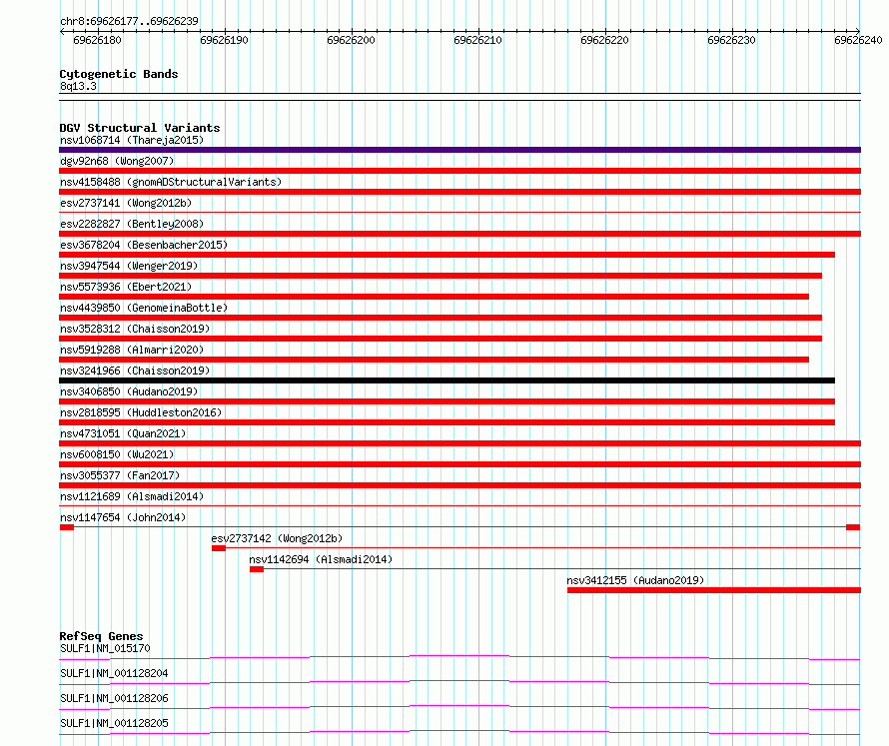Open variant dgv92n68 (Wong2007)
889x746 pixels.
pyautogui.click(x=117, y=161)
